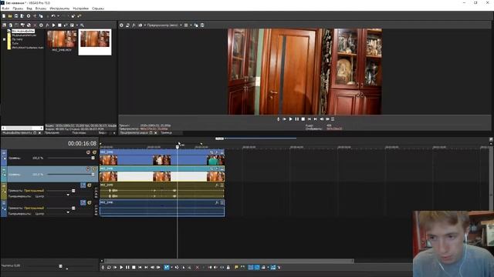
Task: Copy preview snapshot to clipboard
Action: 196,25
